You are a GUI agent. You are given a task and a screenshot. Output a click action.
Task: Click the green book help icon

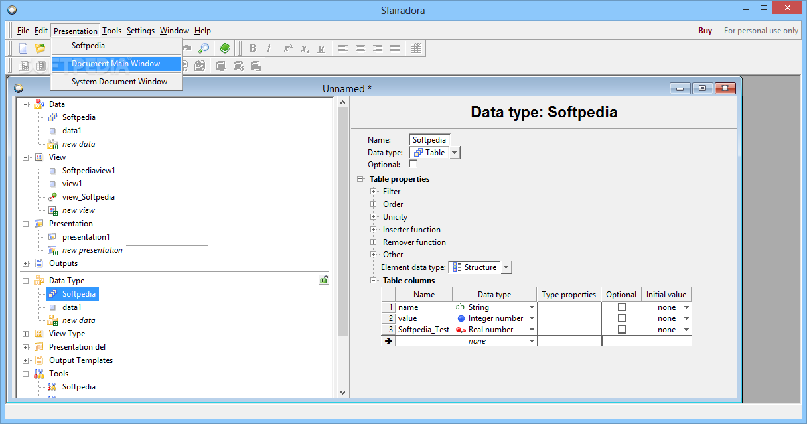pos(226,48)
